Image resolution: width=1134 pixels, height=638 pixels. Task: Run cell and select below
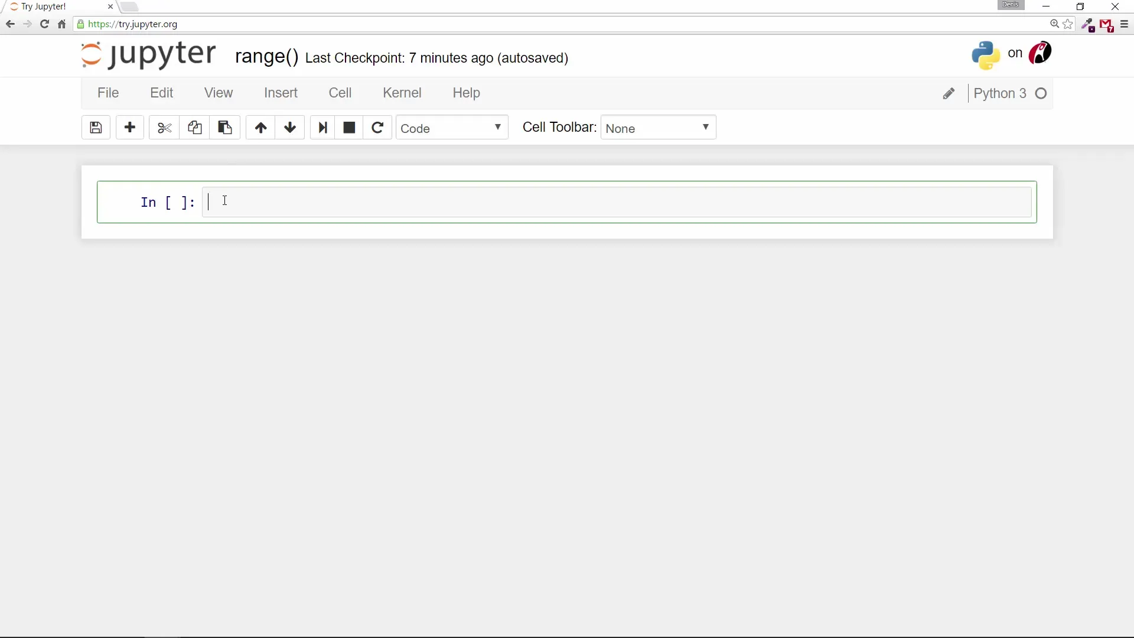[x=322, y=128]
